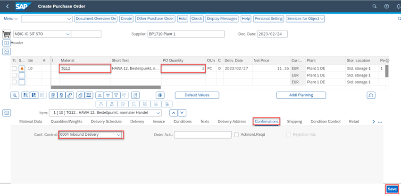The height and width of the screenshot is (194, 401).
Task: Click the delete item trash icon
Action: (53, 95)
